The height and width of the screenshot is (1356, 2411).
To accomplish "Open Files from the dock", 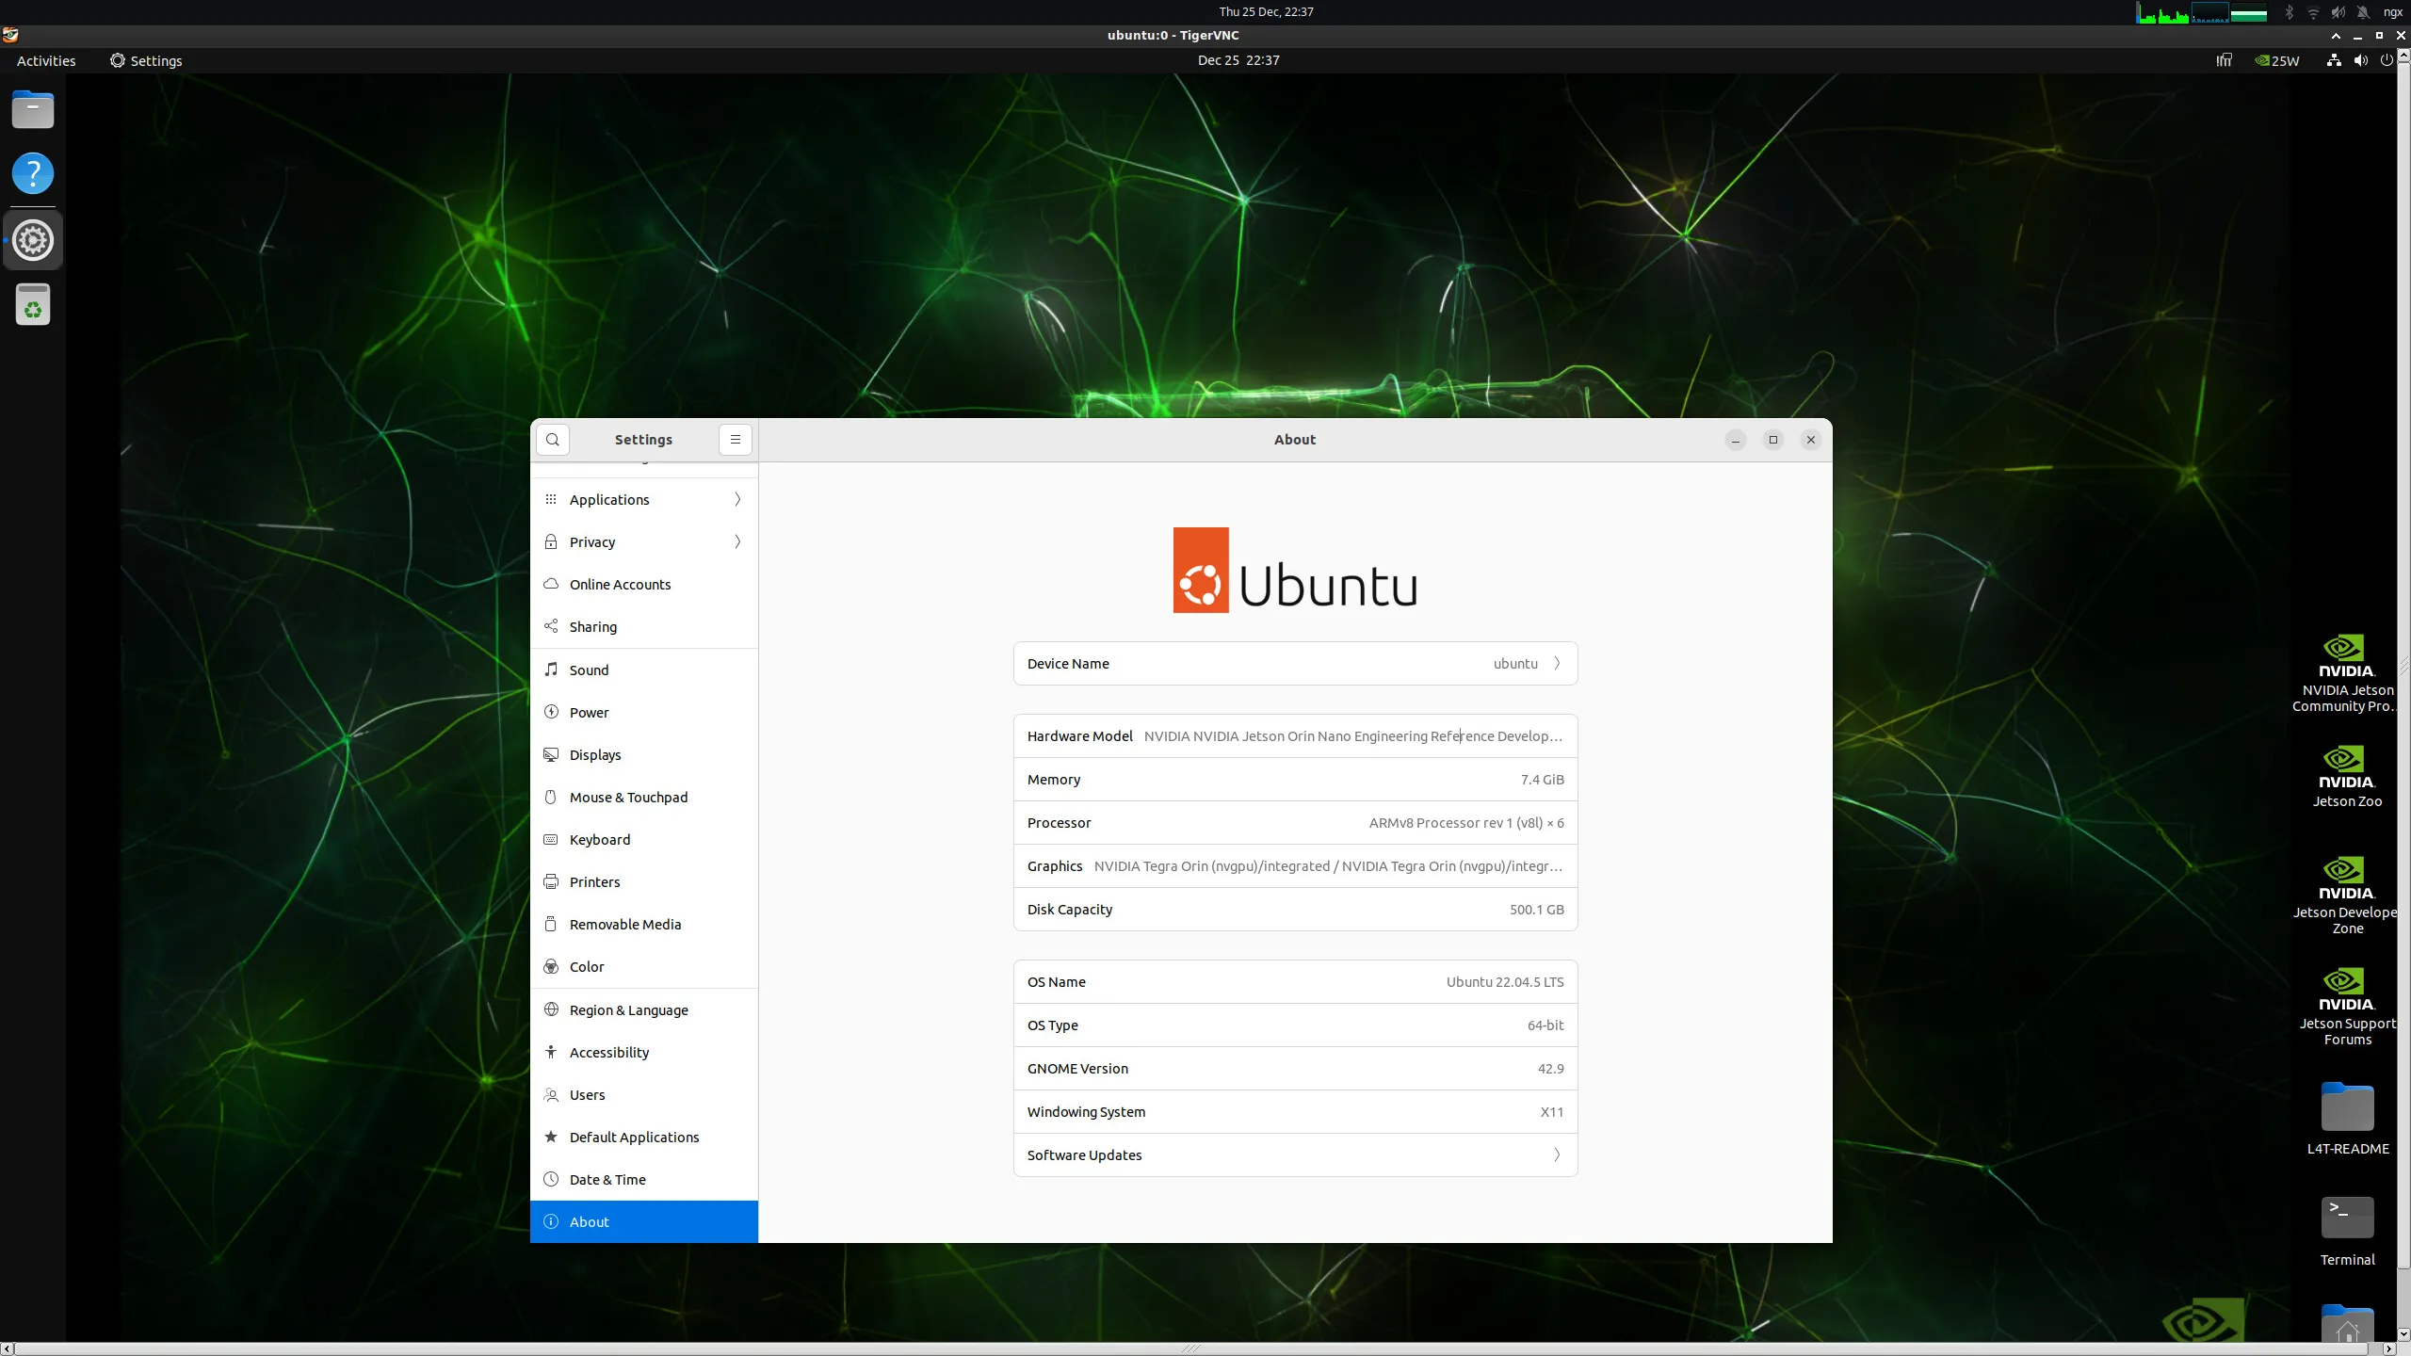I will click(32, 109).
